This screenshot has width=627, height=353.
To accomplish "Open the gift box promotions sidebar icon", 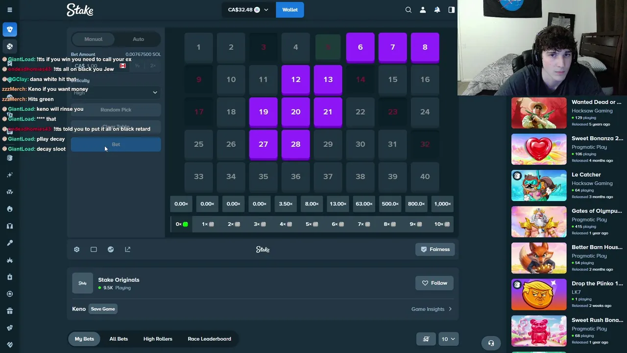I will pos(10,311).
